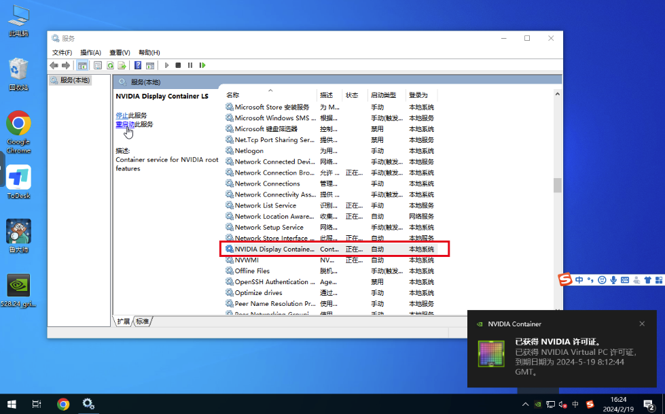Select the Network Setup Service row
This screenshot has height=414, width=665.
[331, 227]
